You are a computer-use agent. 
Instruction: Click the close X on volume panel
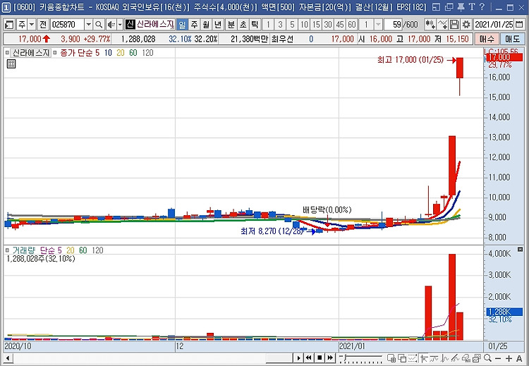(520, 249)
